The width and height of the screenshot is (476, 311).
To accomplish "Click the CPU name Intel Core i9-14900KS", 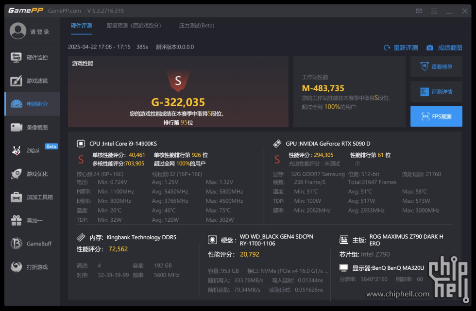I will tap(129, 144).
